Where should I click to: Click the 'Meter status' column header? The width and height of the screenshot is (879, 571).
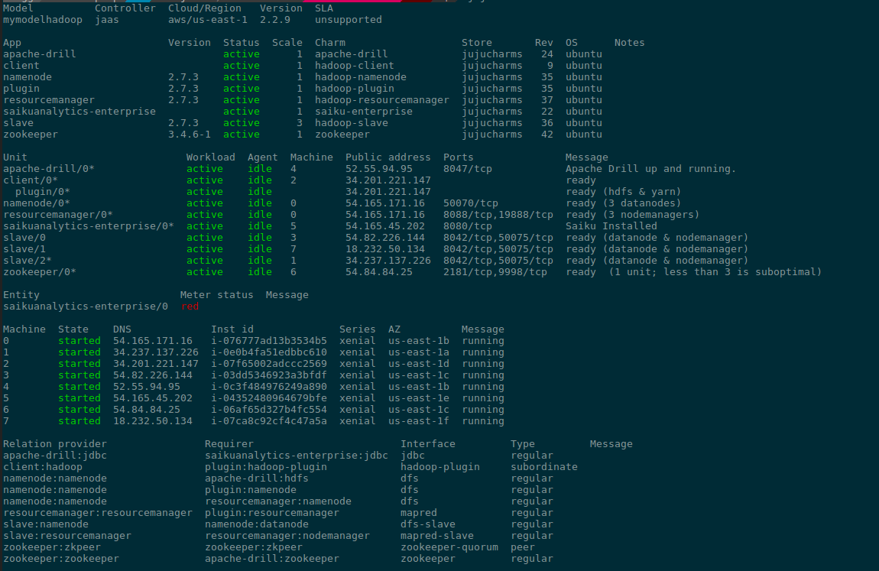point(217,295)
